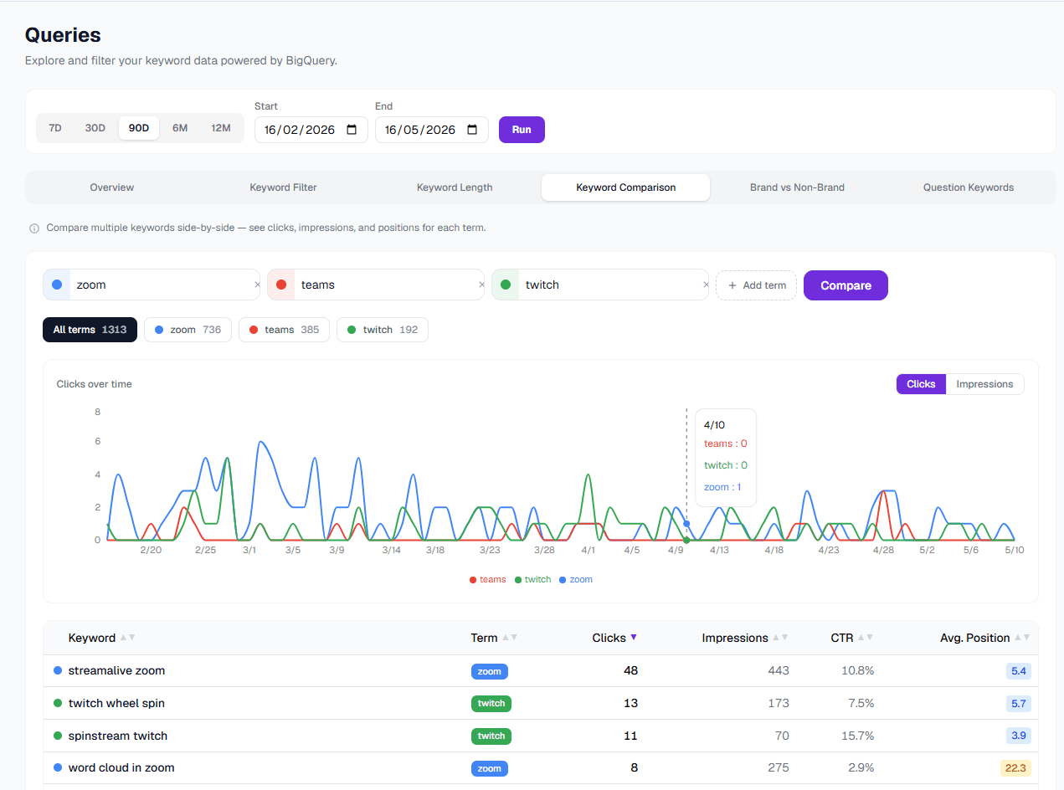This screenshot has width=1064, height=790.
Task: Click the spinstream twitch keyword row
Action: 541,736
